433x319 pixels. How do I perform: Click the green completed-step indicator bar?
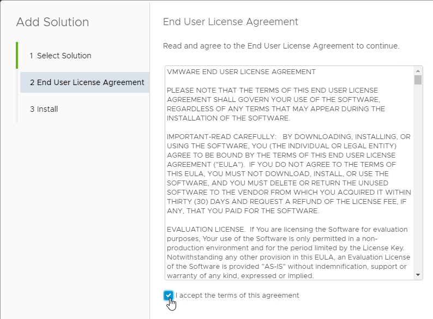tap(17, 55)
